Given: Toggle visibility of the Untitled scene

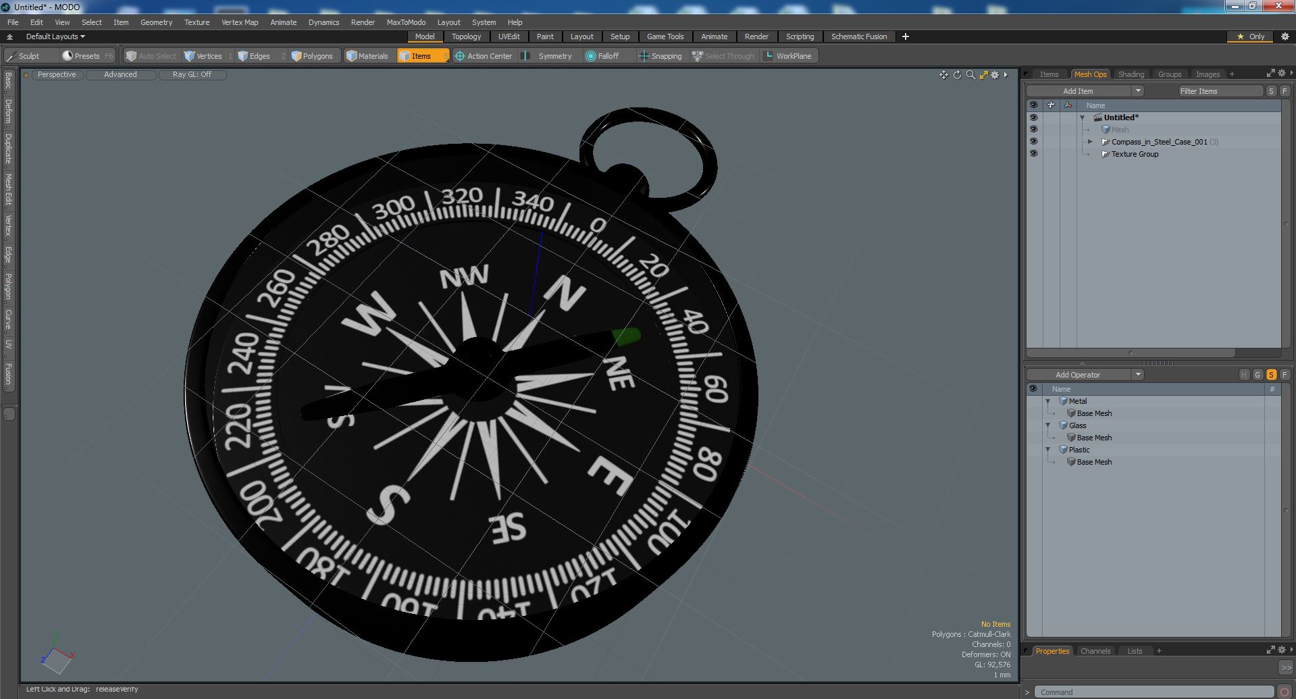Looking at the screenshot, I should click(1033, 118).
